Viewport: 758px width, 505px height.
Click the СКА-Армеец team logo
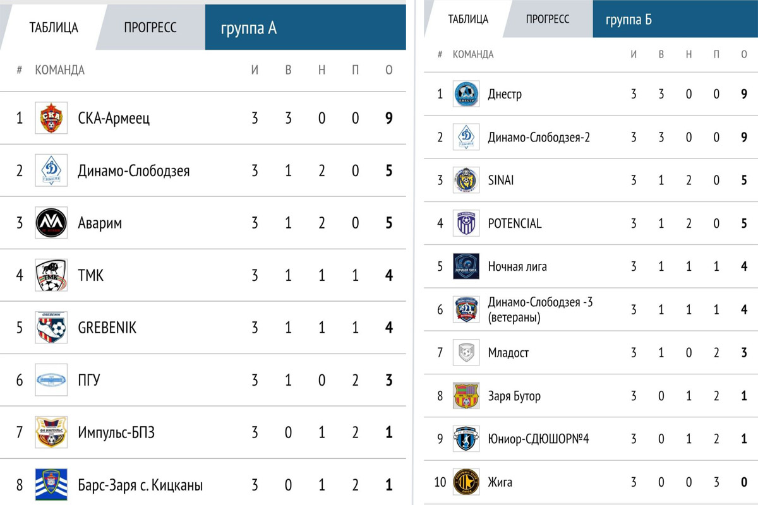[x=51, y=118]
